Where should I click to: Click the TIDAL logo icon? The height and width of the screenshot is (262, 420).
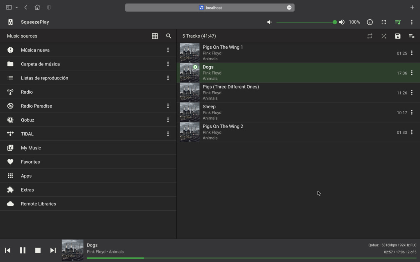click(10, 134)
